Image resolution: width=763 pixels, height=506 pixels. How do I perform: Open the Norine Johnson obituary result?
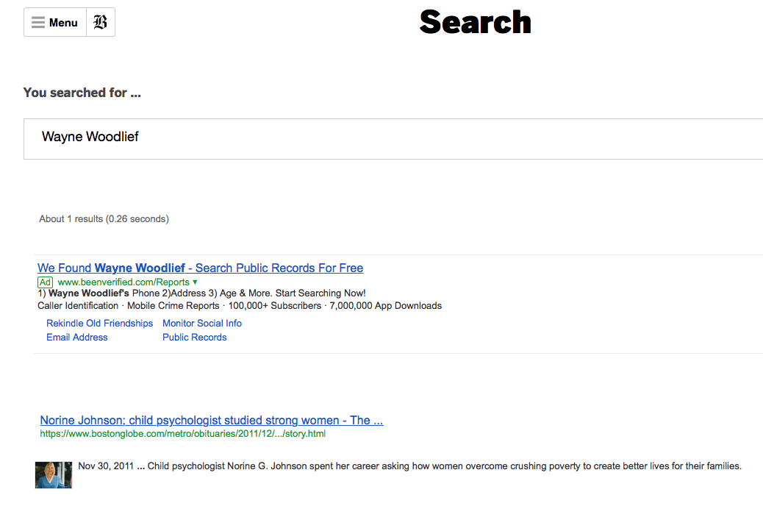pyautogui.click(x=212, y=421)
